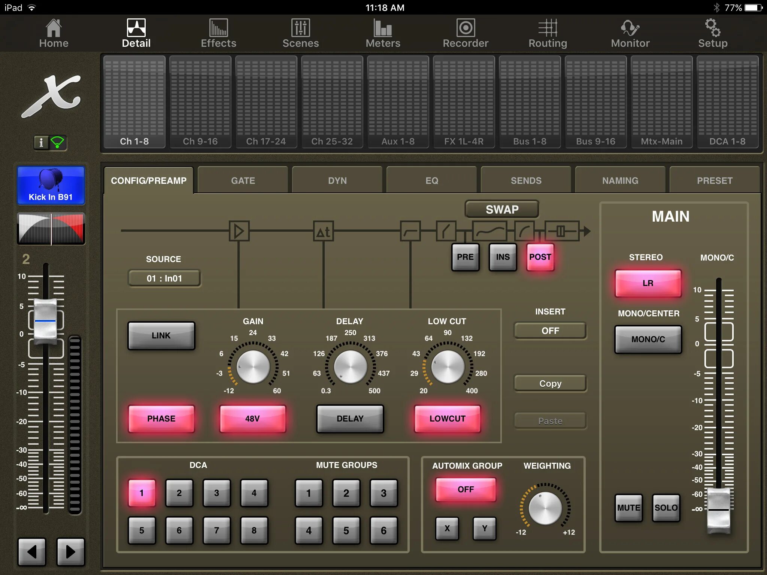
Task: Open the Monitor headphone icon
Action: 630,28
